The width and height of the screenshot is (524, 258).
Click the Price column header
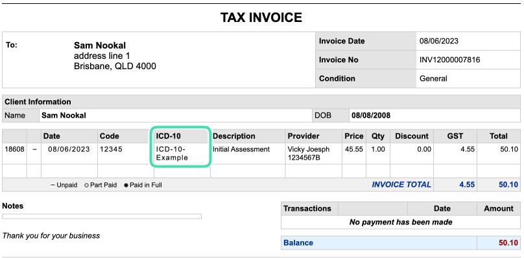coord(354,136)
